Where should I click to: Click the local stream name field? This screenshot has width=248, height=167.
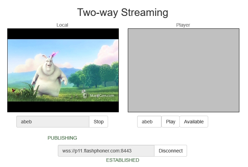53,122
